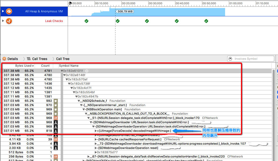Click the Allocations instrument icon for All Heap
The height and width of the screenshot is (161, 278).
(9, 11)
